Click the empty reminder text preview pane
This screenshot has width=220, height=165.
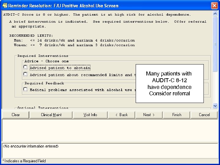click(x=110, y=130)
